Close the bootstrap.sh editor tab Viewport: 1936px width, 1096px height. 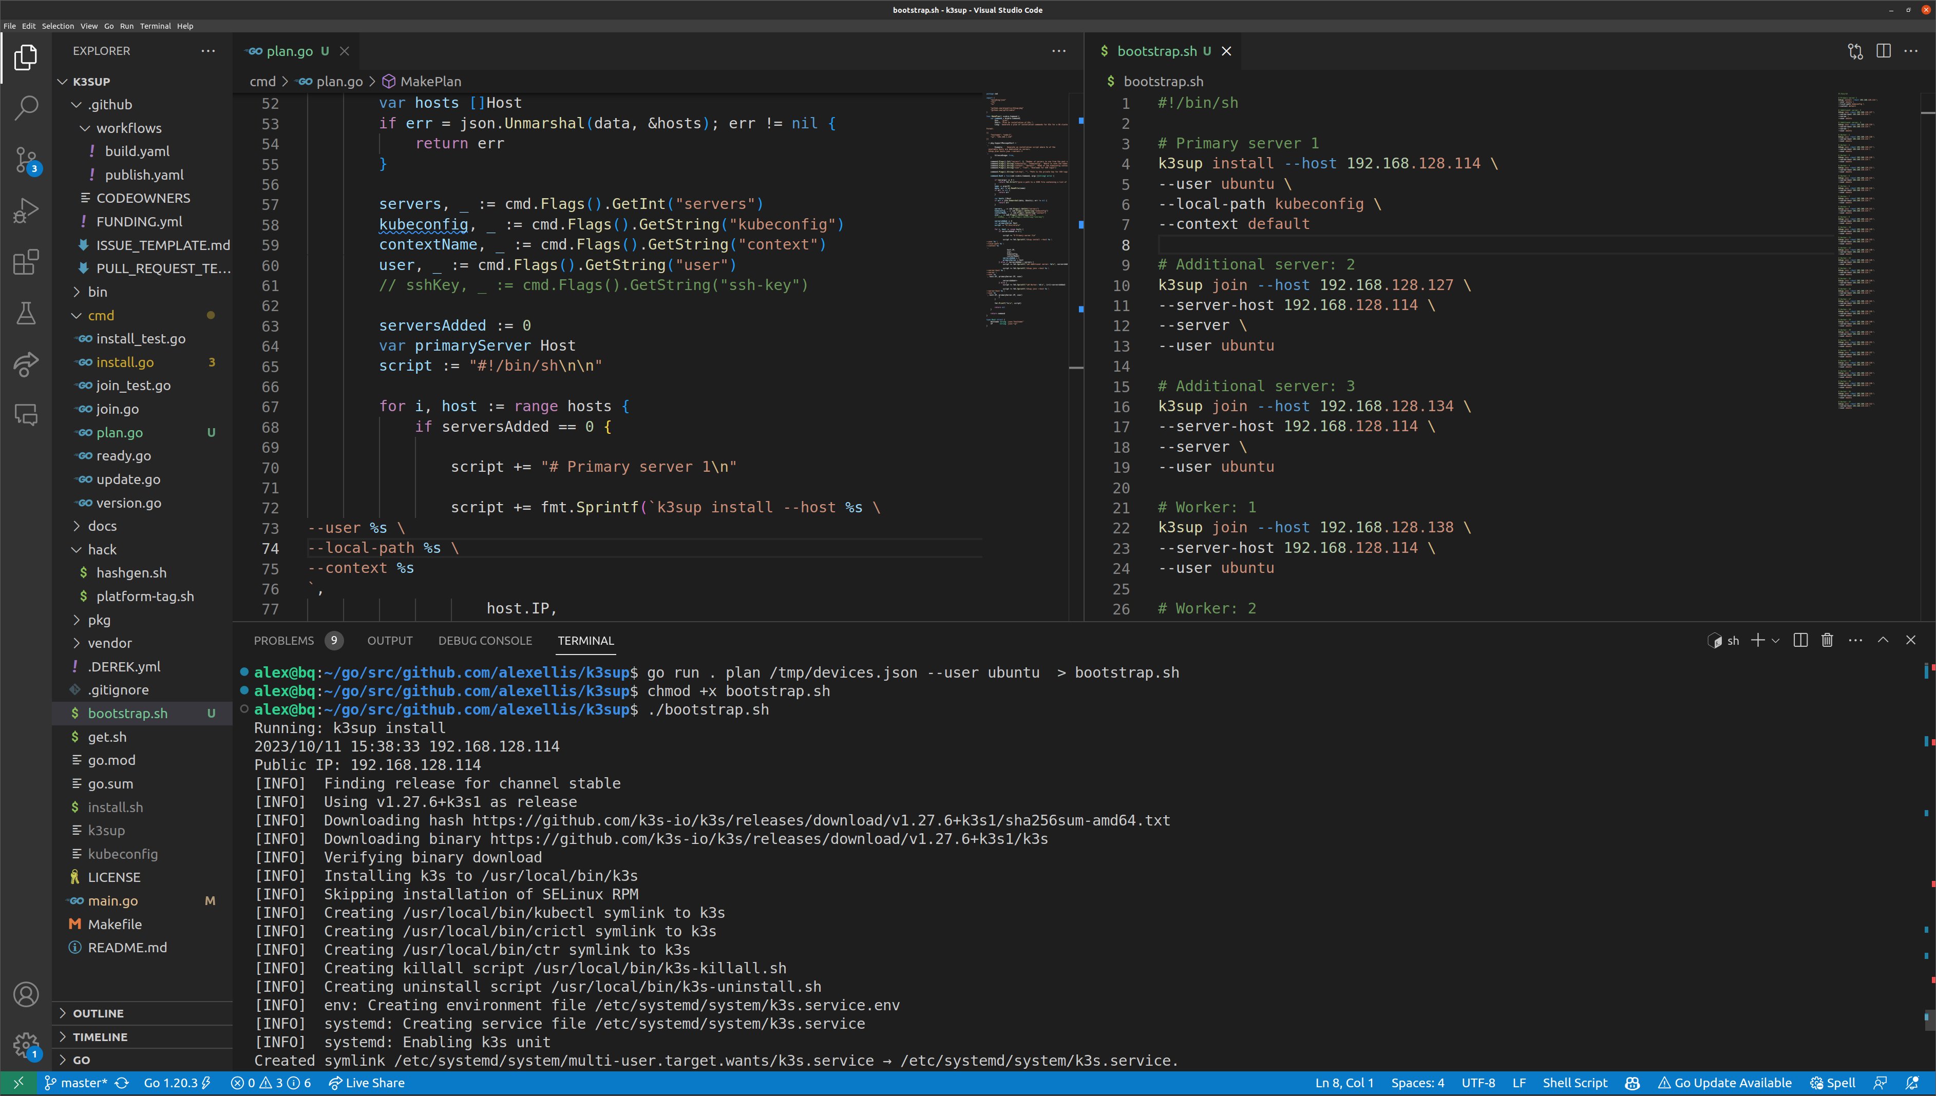(x=1227, y=50)
